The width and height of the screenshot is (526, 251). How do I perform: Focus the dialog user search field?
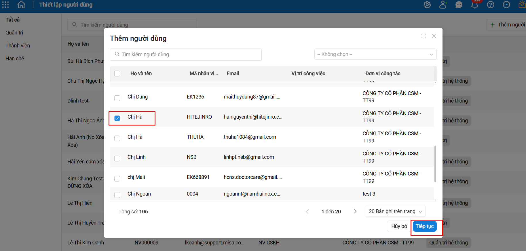pos(186,55)
